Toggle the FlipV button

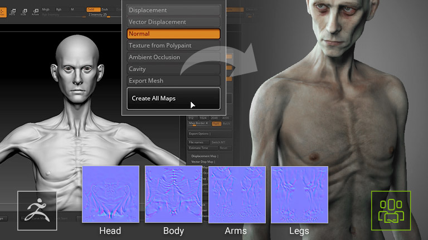tap(216, 123)
